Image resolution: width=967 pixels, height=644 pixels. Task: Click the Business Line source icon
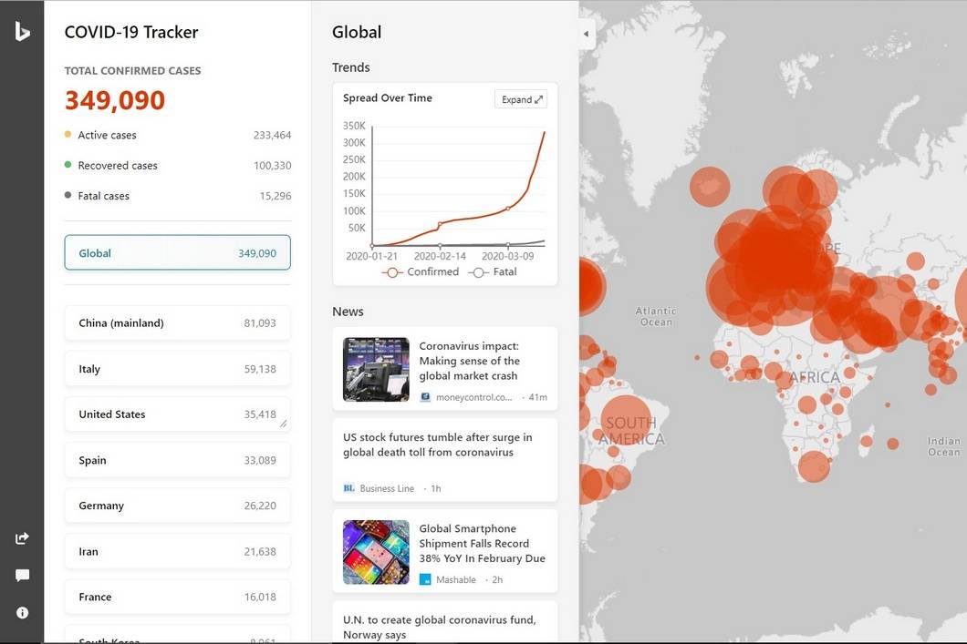click(x=348, y=488)
